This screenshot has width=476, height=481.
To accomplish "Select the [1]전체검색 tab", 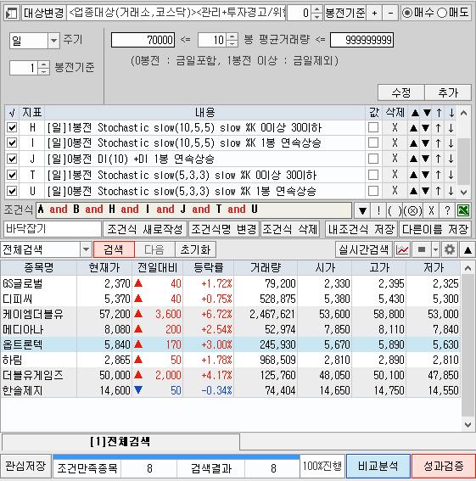I will click(120, 442).
